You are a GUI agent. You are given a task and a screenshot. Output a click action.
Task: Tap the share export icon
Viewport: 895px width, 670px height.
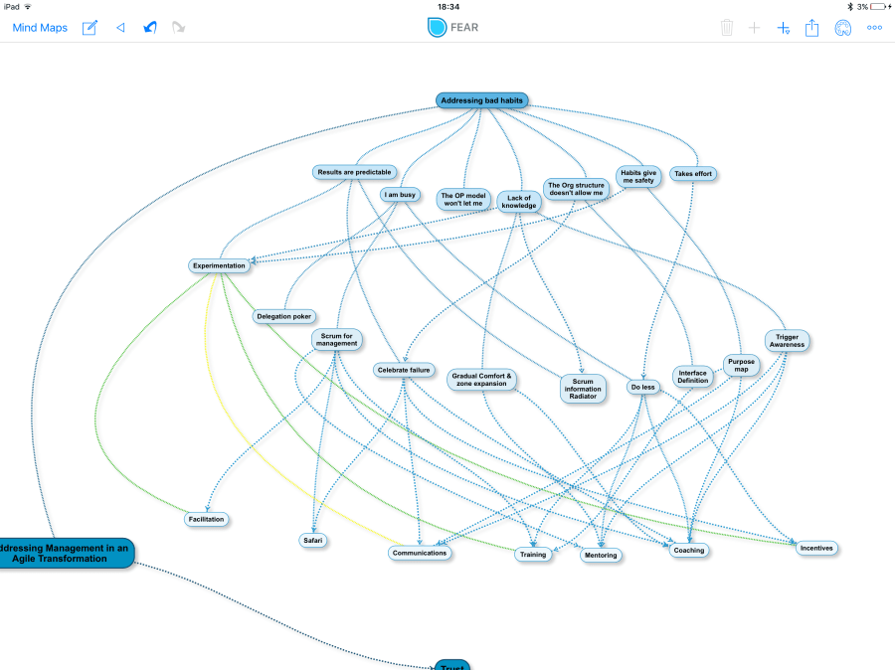[x=811, y=28]
